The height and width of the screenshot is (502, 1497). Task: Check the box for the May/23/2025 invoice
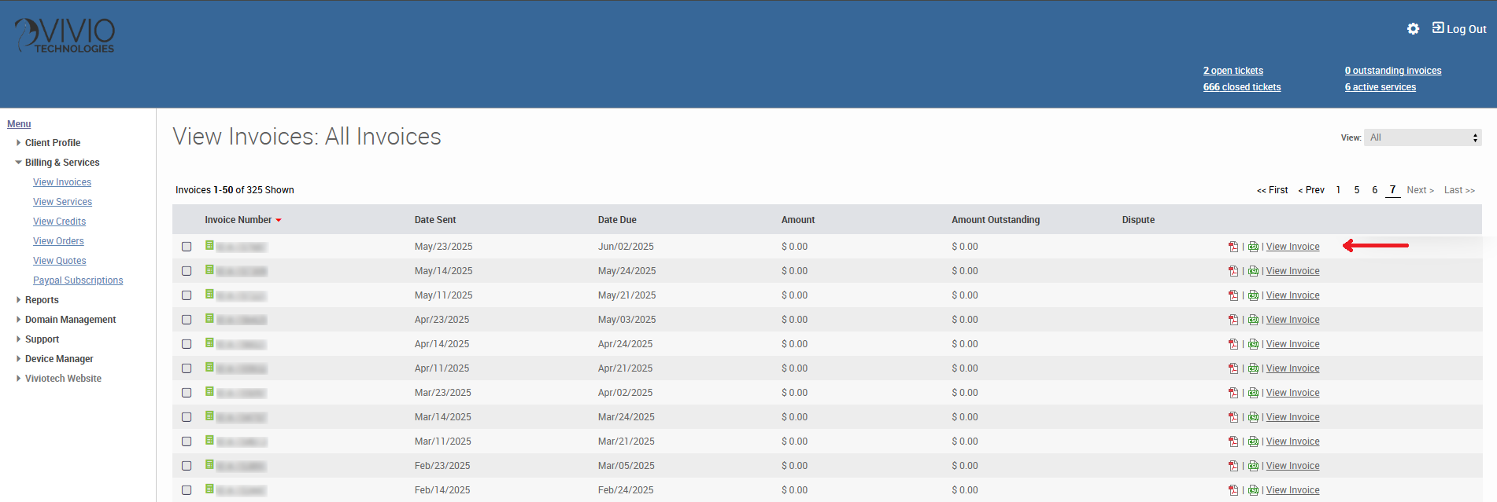point(187,247)
